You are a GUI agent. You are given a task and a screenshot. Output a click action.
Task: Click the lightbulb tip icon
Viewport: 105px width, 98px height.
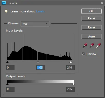pos(6,11)
